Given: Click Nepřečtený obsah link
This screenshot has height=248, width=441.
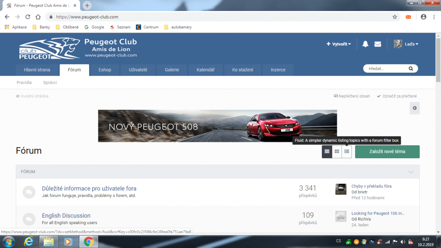Looking at the screenshot, I should click(x=352, y=96).
